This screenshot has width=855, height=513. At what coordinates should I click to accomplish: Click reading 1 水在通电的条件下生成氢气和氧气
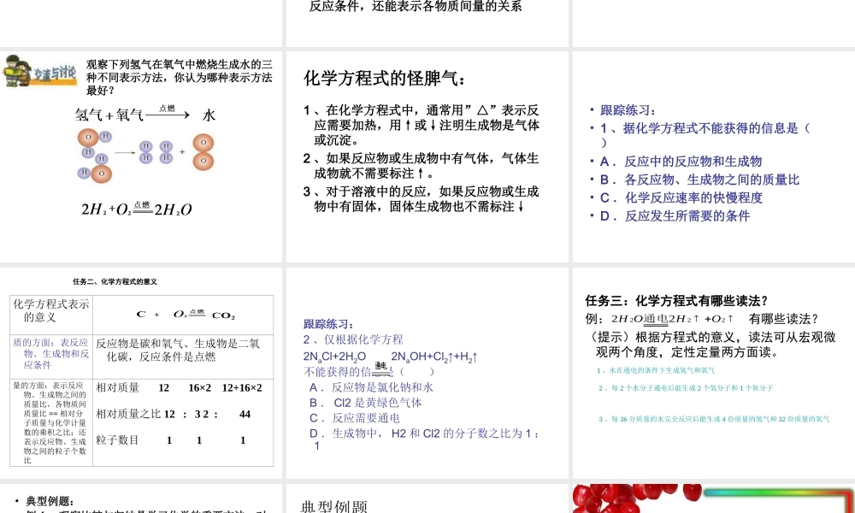pyautogui.click(x=656, y=371)
